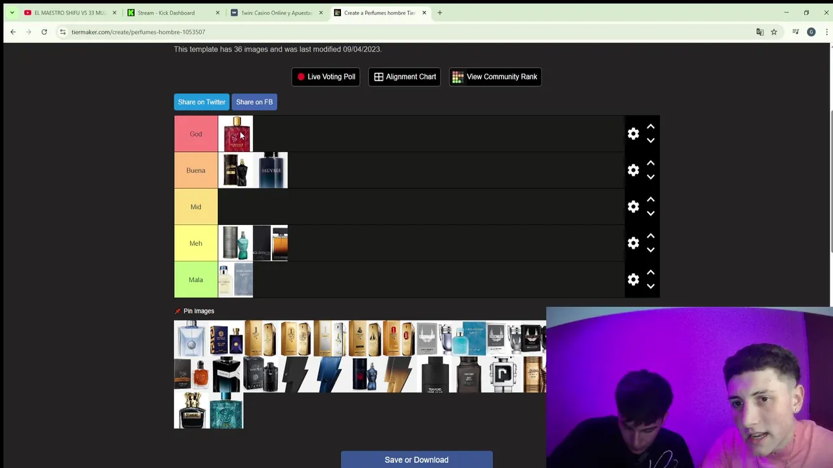Close the Create a Perfumes hombre tab
The width and height of the screenshot is (833, 468).
pos(424,12)
